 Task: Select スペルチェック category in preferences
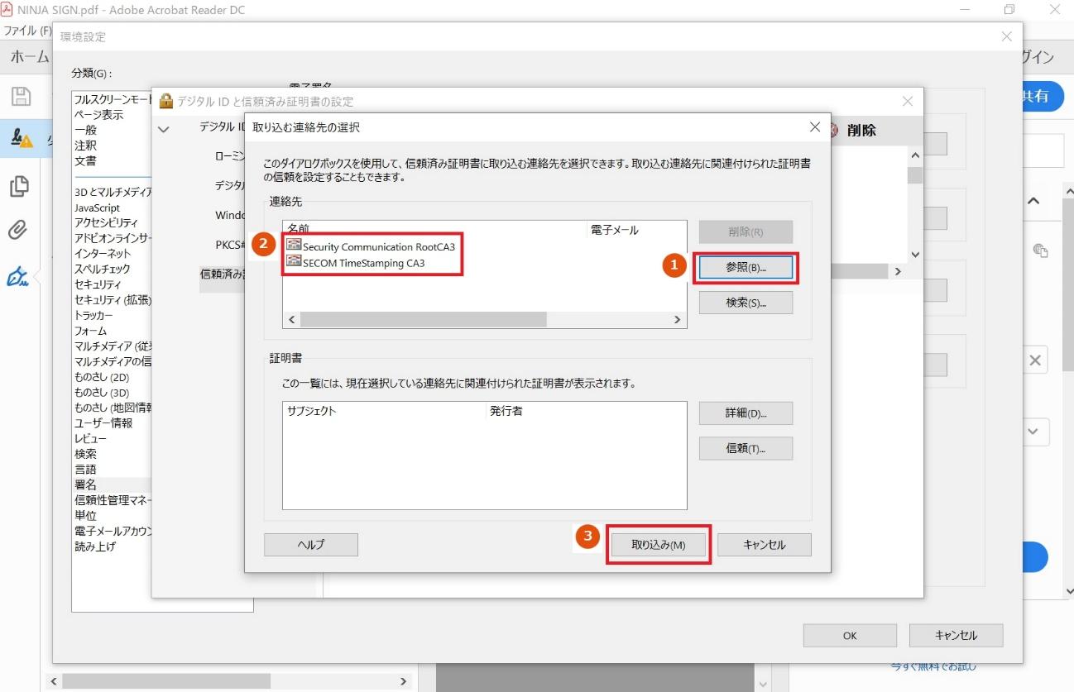[102, 269]
